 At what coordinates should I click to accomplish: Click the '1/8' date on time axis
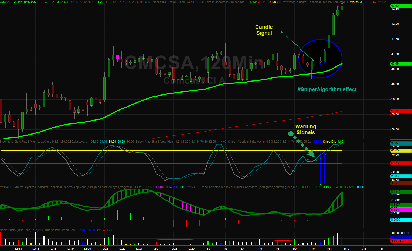tap(277, 249)
